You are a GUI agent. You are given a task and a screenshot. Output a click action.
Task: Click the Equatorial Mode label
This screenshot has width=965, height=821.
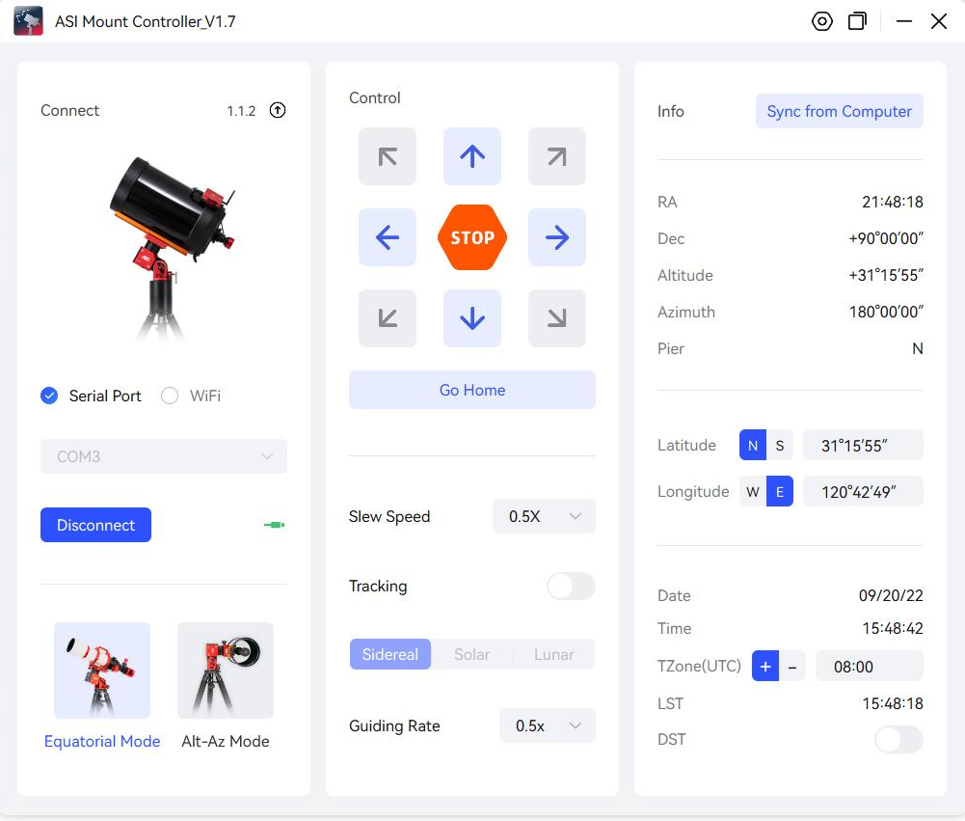pos(102,741)
